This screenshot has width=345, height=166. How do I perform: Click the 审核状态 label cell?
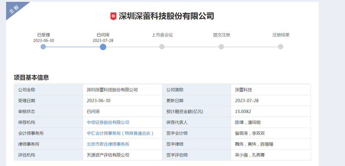pyautogui.click(x=48, y=112)
